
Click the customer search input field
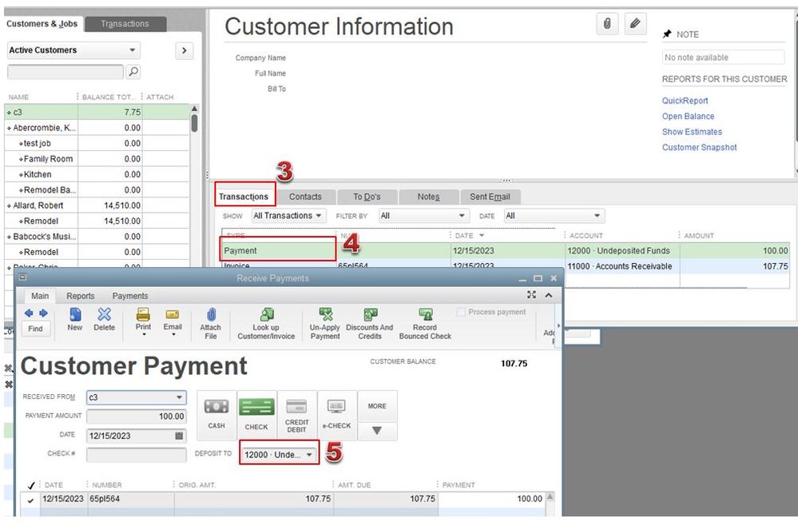point(66,72)
